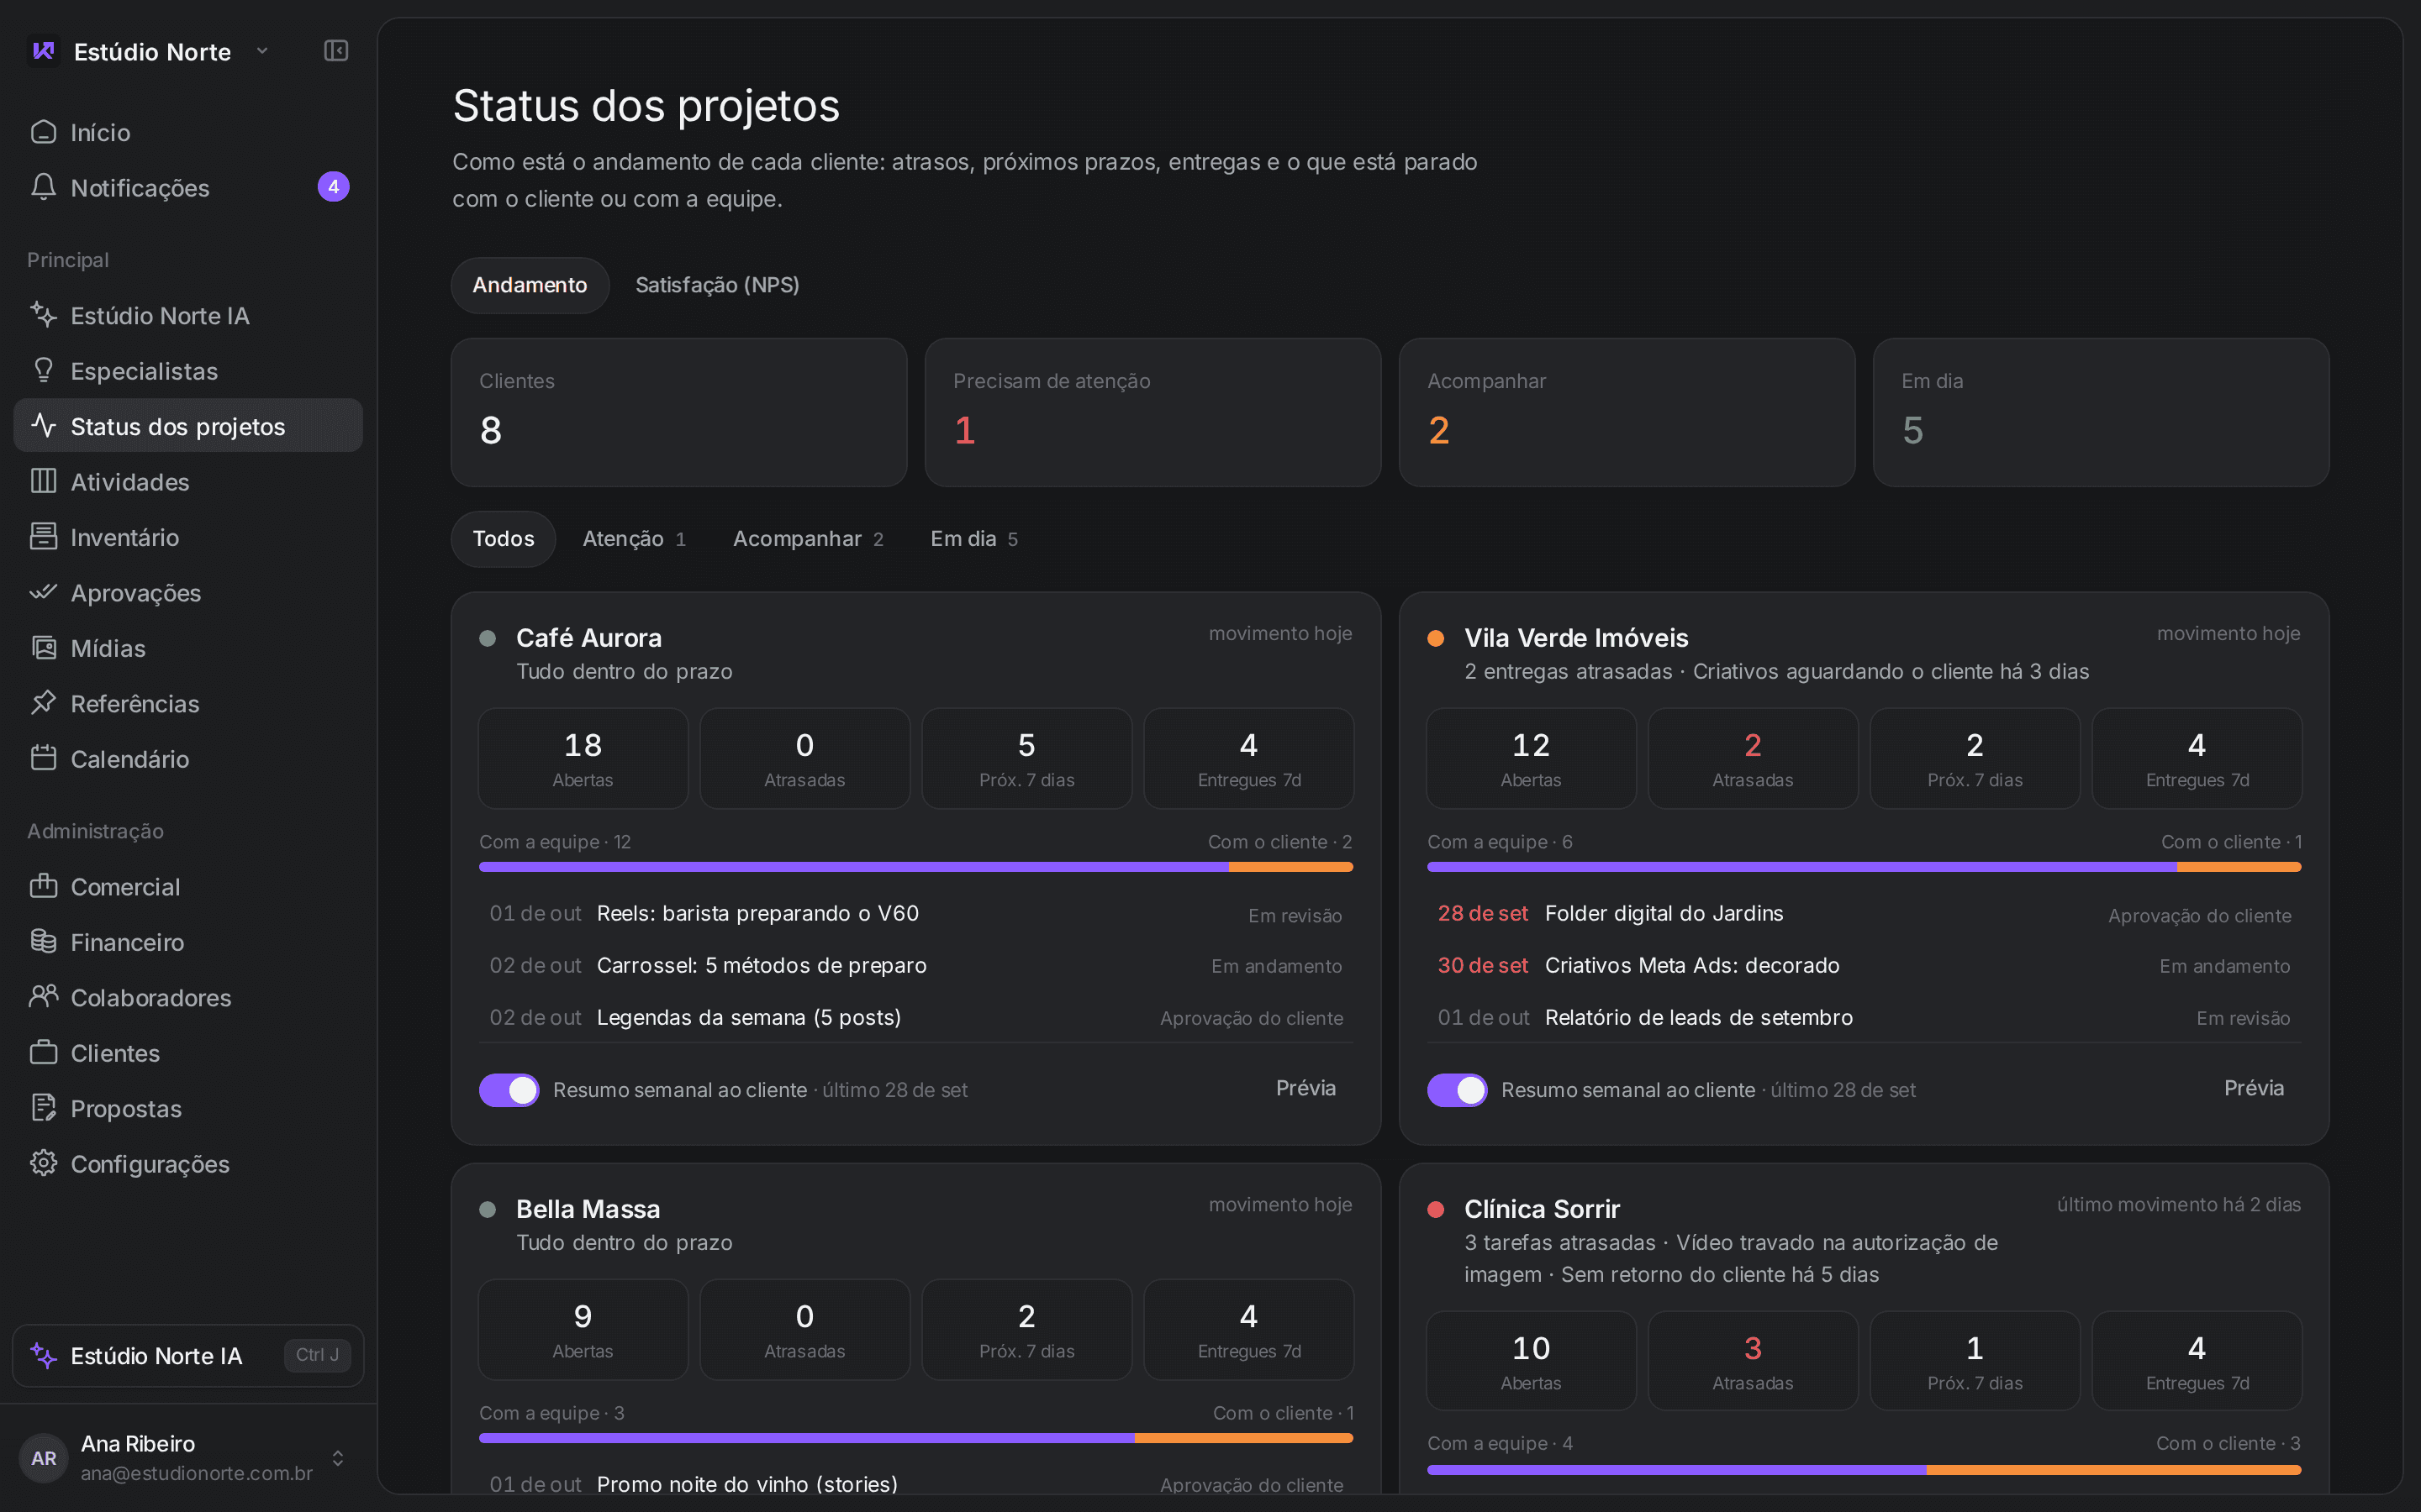Open Colaboradores people icon
2421x1512 pixels.
[x=43, y=997]
